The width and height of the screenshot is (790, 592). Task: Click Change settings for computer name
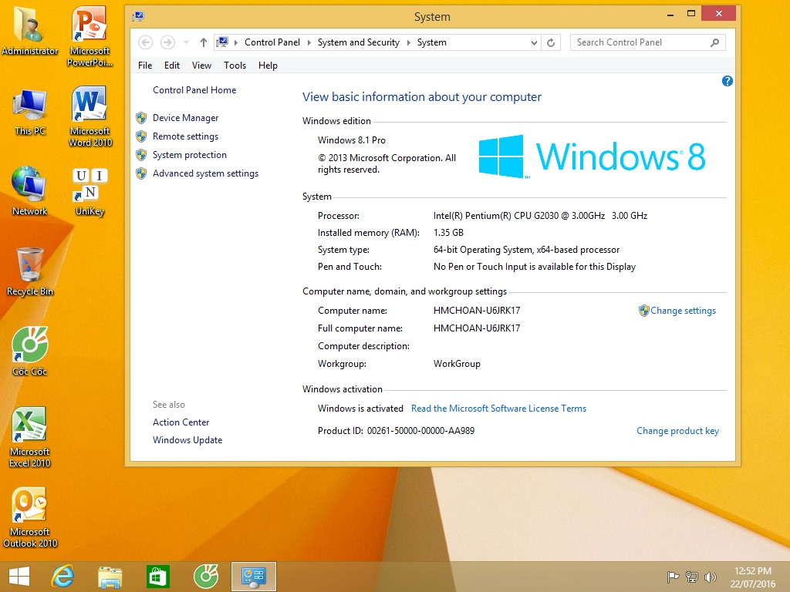click(x=683, y=311)
